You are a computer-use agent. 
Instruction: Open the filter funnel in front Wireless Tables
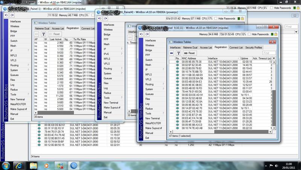(x=178, y=53)
